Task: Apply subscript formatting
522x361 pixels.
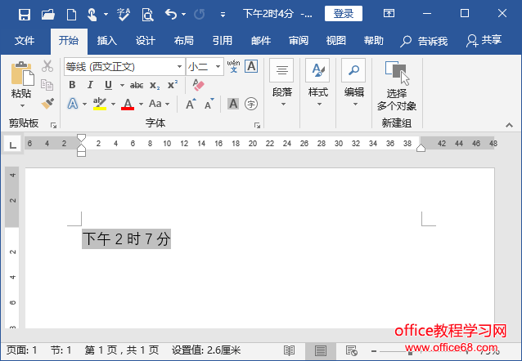Action: tap(155, 85)
